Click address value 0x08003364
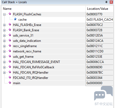 pyautogui.click(x=94, y=78)
